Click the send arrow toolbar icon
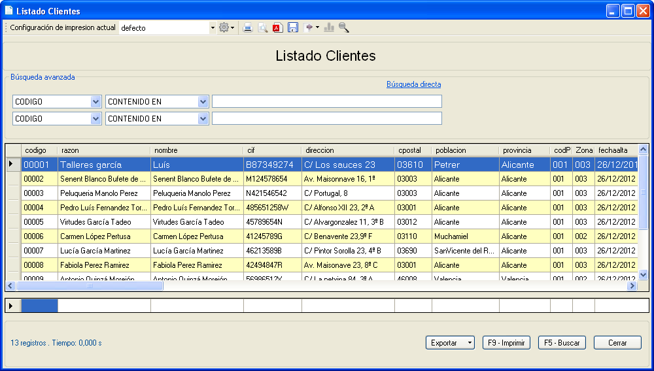Image resolution: width=654 pixels, height=371 pixels. [309, 27]
